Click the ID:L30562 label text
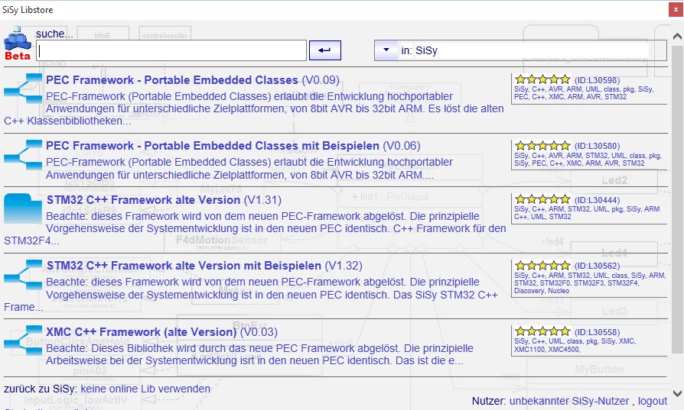Viewport: 684px width, 410px height. [598, 266]
